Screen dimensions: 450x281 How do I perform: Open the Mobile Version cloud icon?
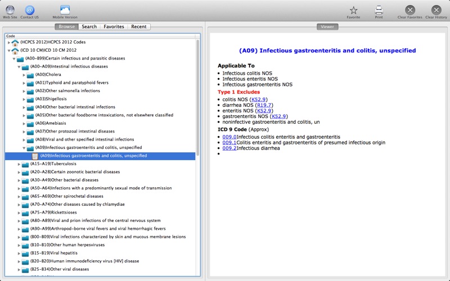[x=65, y=10]
